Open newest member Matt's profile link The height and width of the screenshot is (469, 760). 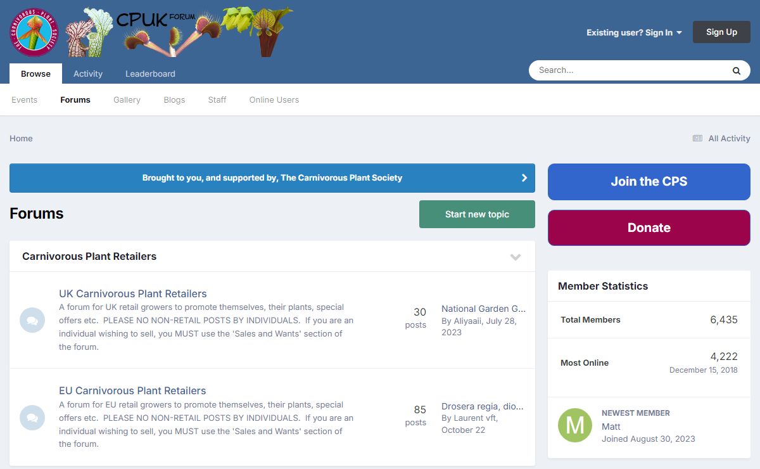pyautogui.click(x=611, y=427)
